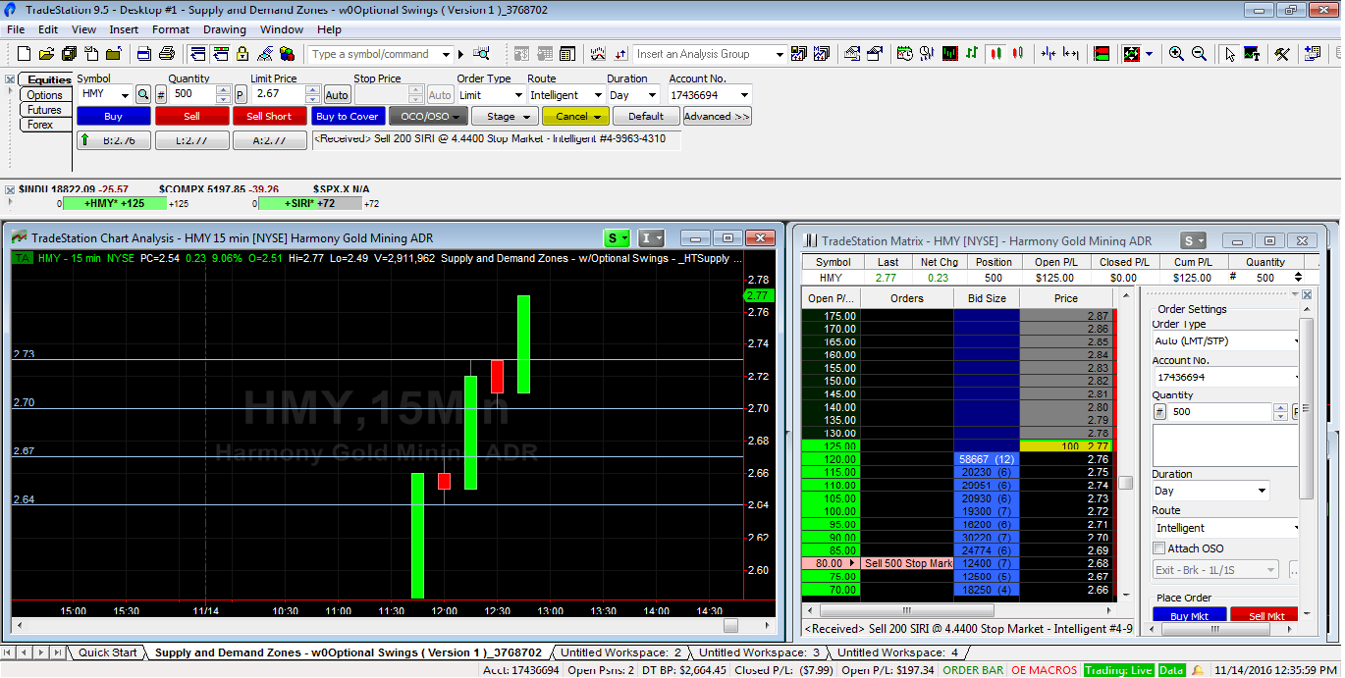The height and width of the screenshot is (678, 1345).
Task: Open the Cancel dropdown button
Action: pos(574,117)
